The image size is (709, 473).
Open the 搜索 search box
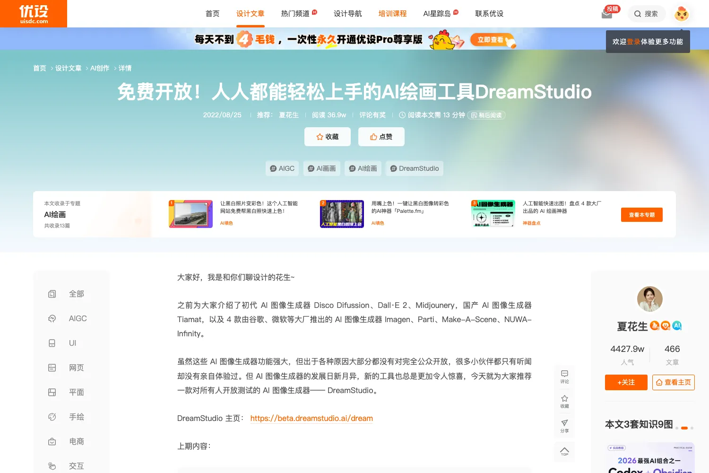pyautogui.click(x=646, y=14)
